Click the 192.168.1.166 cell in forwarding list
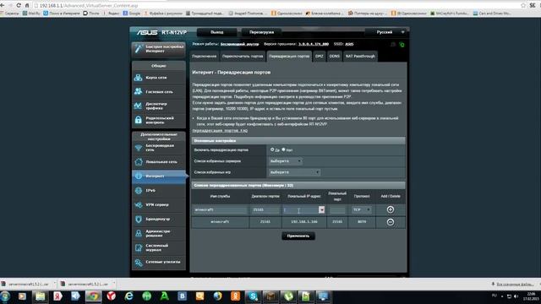Image resolution: width=541 pixels, height=304 pixels. [304, 221]
